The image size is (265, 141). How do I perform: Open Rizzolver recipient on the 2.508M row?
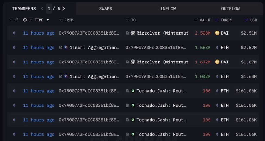[162, 33]
